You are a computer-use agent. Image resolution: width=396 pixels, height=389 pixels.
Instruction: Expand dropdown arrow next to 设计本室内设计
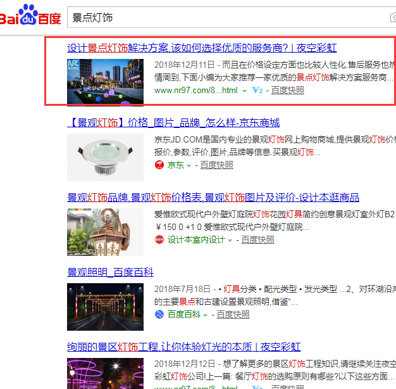[230, 241]
